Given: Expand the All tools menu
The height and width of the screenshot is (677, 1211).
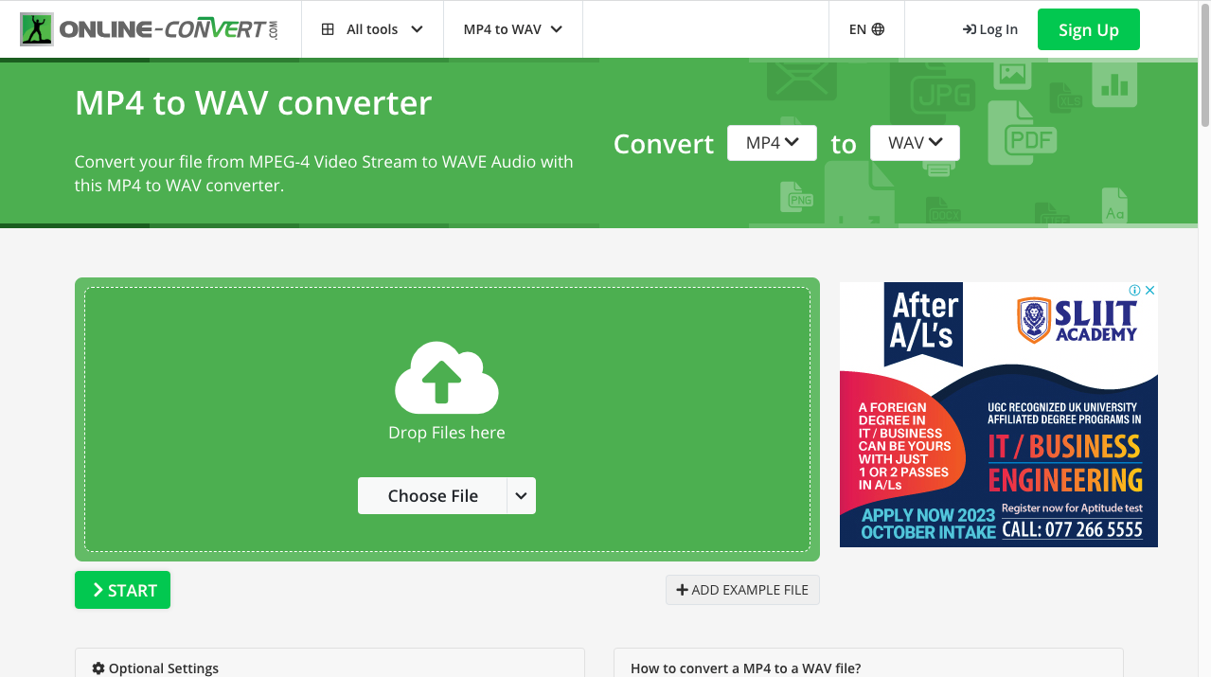Looking at the screenshot, I should coord(372,29).
